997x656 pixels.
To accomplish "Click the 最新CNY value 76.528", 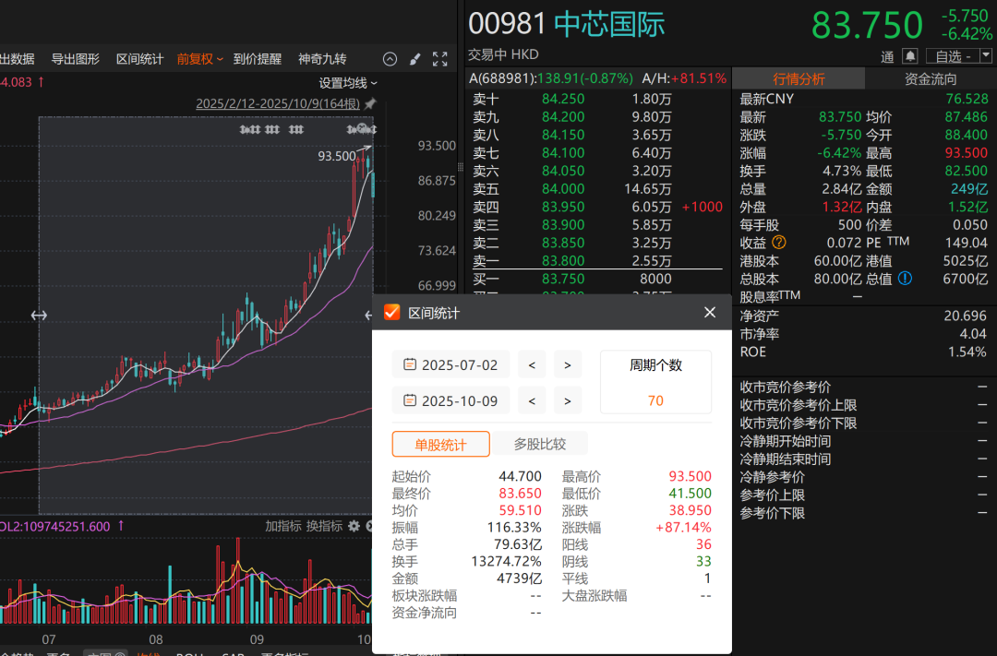I will point(967,99).
